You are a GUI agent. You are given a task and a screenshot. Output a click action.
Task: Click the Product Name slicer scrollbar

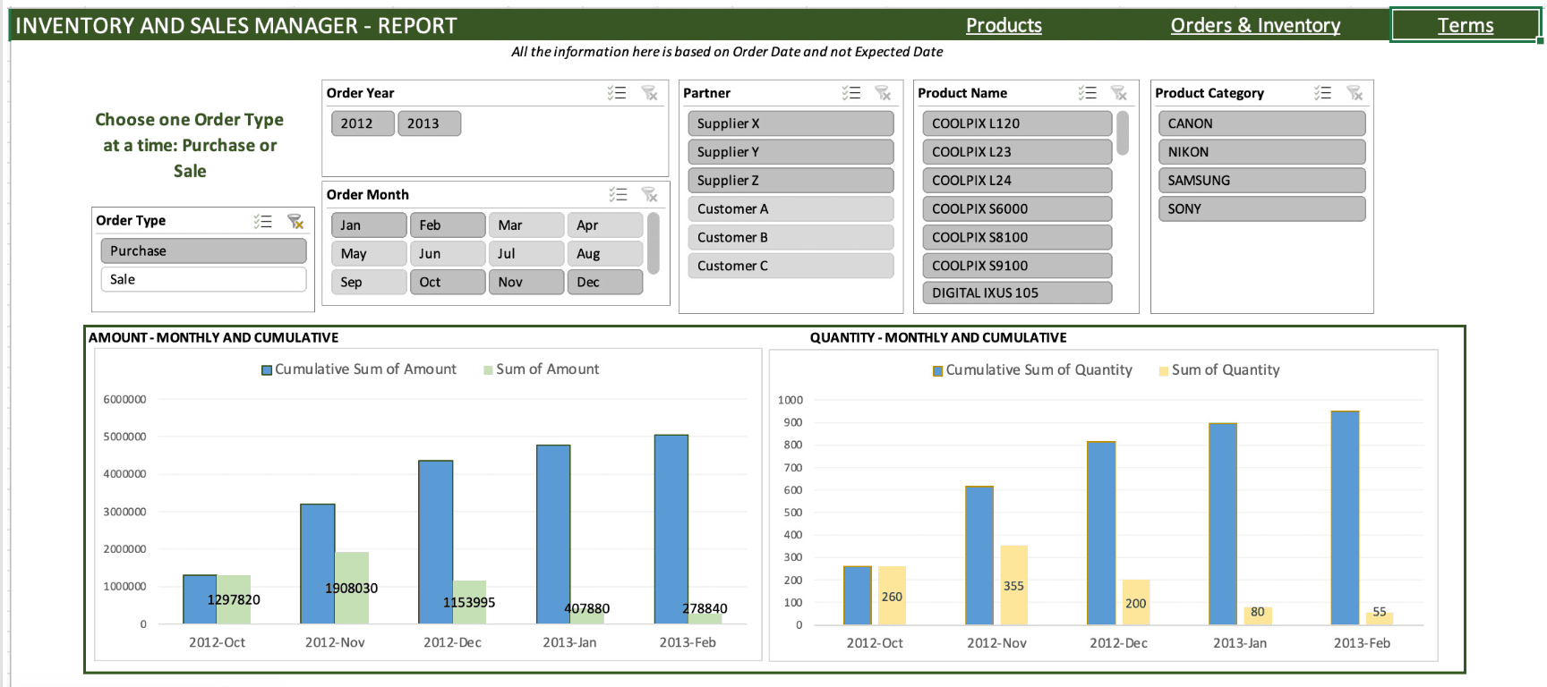(x=1123, y=134)
